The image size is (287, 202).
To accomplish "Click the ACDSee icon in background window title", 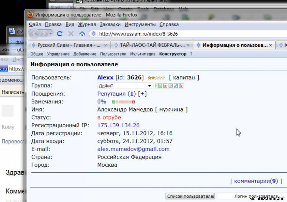I will 79,1.
